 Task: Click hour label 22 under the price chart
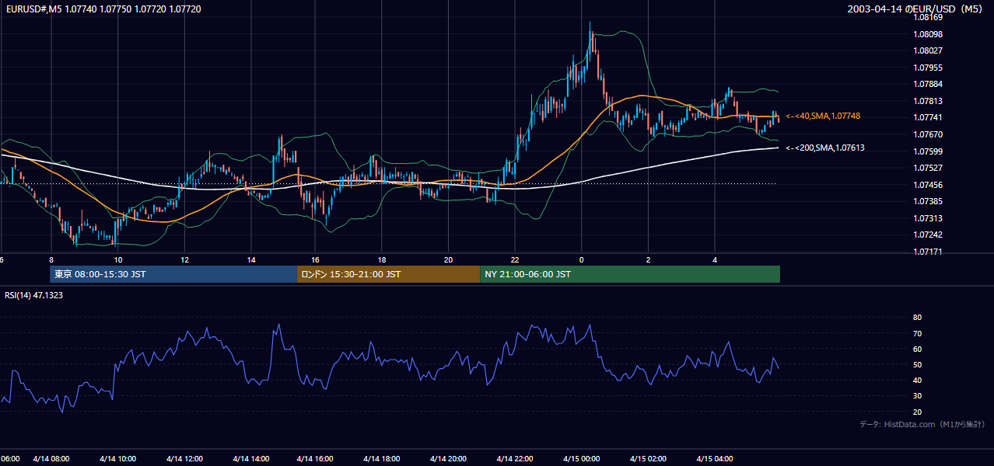tap(515, 259)
